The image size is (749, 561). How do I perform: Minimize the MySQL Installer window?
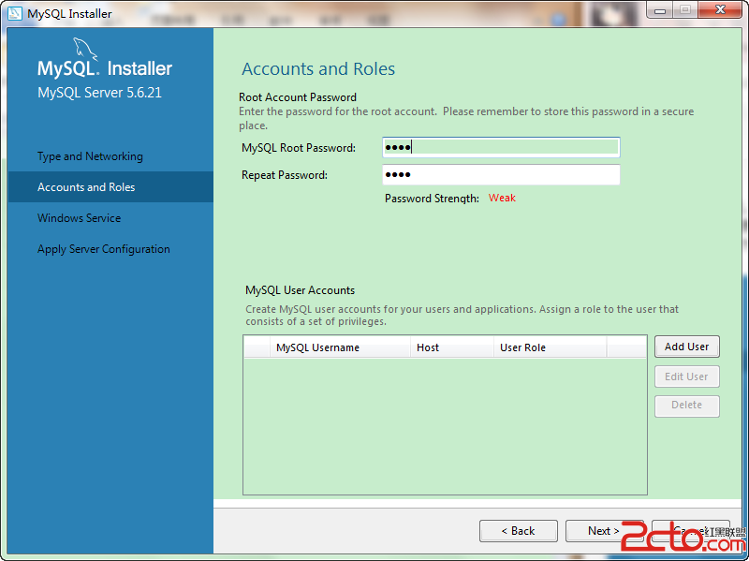[660, 10]
